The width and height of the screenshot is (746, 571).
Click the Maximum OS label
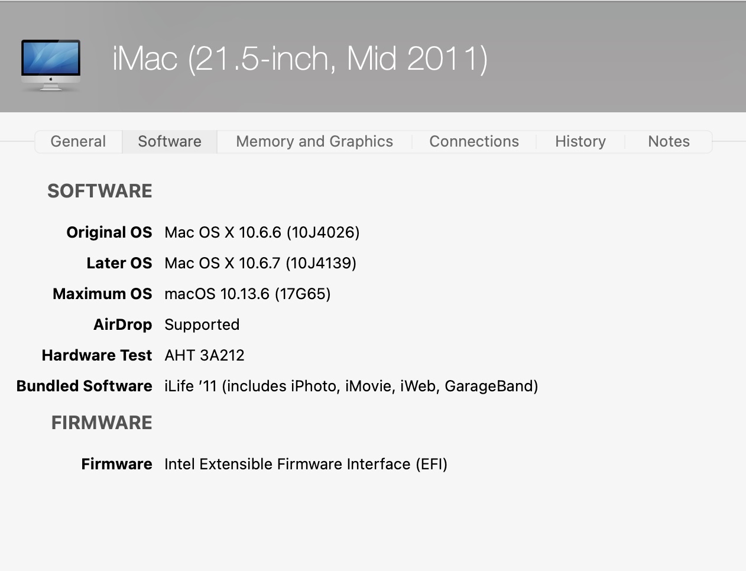point(102,294)
